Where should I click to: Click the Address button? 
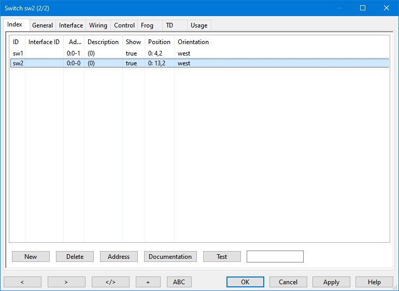(x=119, y=257)
